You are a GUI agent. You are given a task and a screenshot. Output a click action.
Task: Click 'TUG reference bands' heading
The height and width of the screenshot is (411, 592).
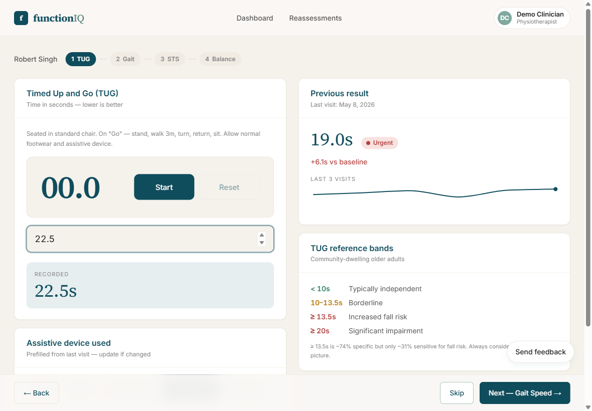coord(352,248)
